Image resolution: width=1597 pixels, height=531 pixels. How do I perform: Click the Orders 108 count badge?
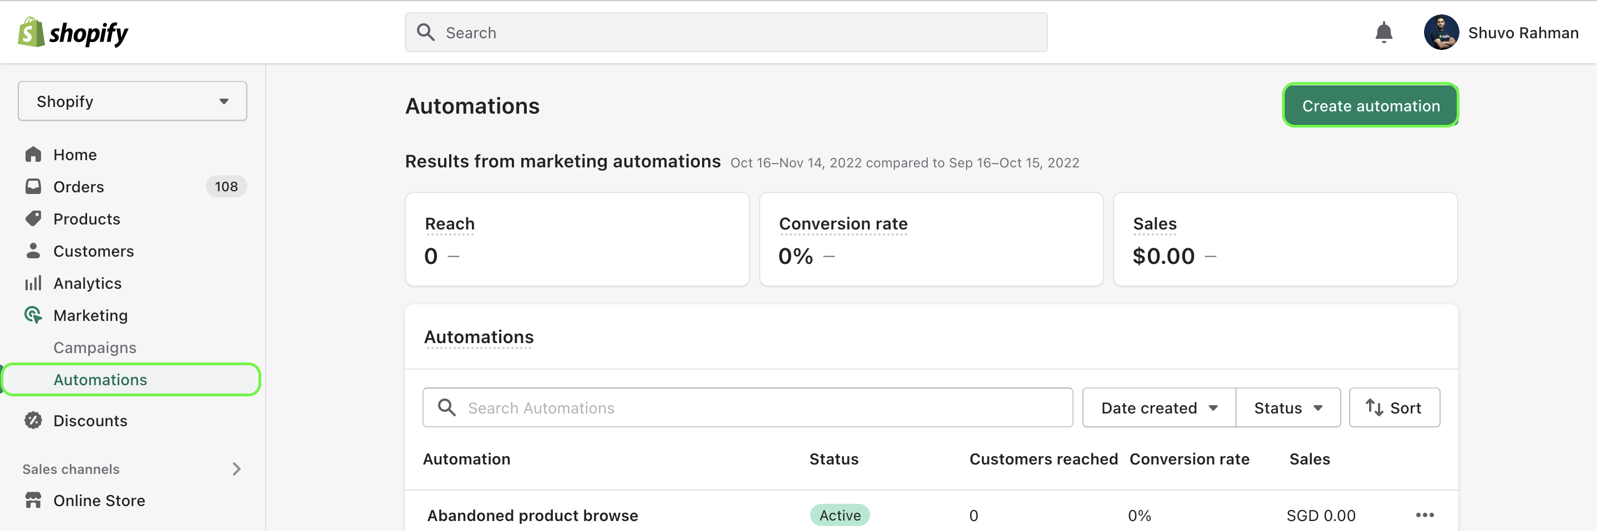coord(226,186)
